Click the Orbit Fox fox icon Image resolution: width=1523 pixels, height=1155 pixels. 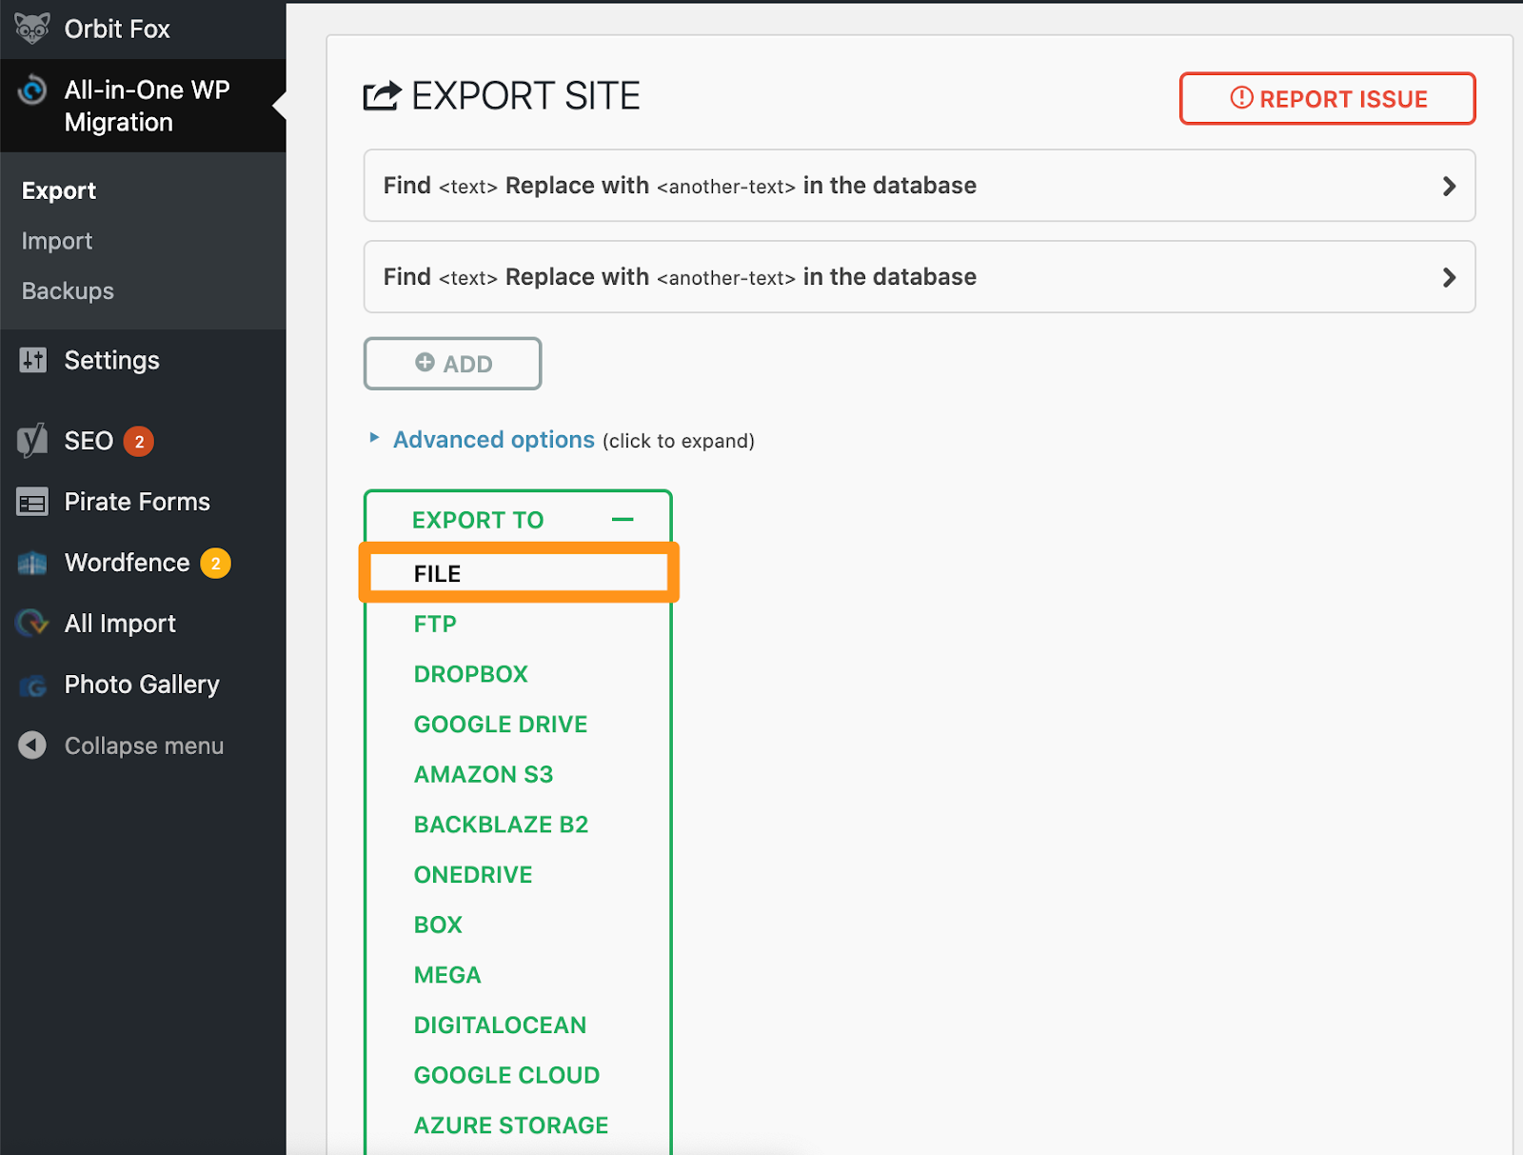(31, 28)
